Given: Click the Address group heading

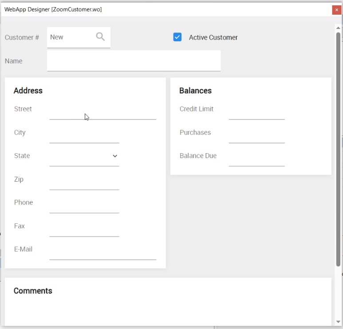Looking at the screenshot, I should 28,91.
